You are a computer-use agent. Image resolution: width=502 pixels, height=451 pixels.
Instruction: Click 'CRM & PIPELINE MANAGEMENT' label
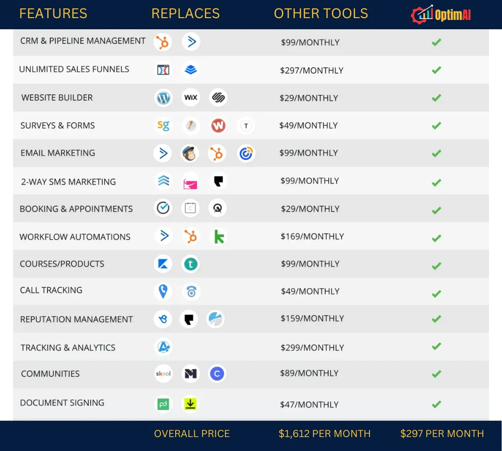pos(83,41)
